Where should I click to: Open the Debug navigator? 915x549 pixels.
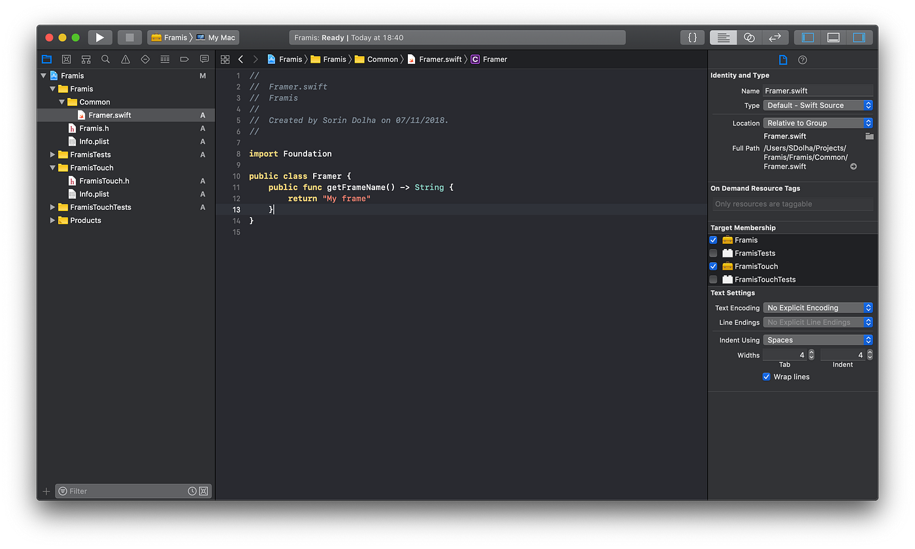(x=165, y=59)
